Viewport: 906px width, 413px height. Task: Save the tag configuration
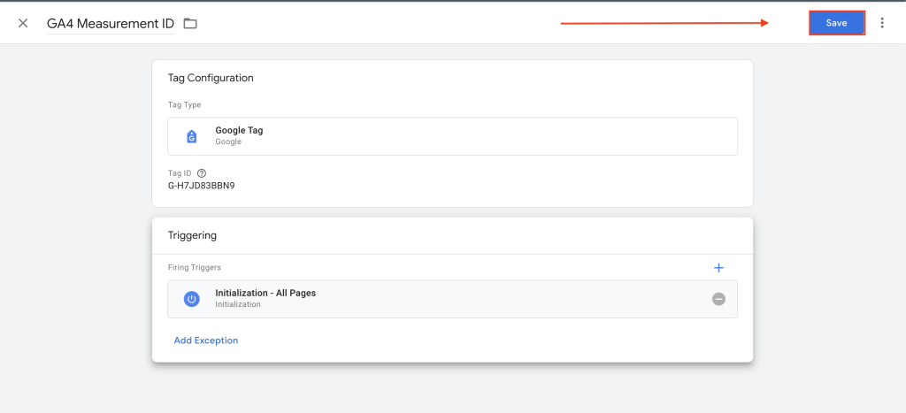[837, 23]
